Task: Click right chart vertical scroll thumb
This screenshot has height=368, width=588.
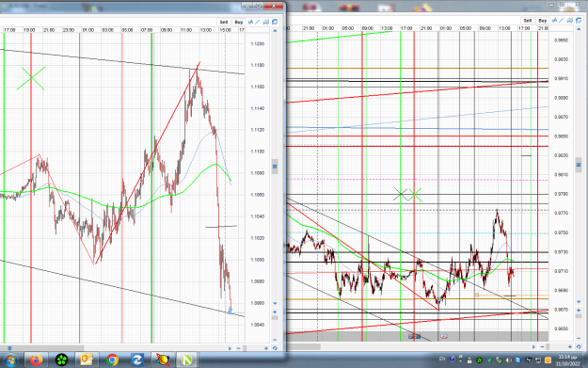Action: tap(579, 165)
